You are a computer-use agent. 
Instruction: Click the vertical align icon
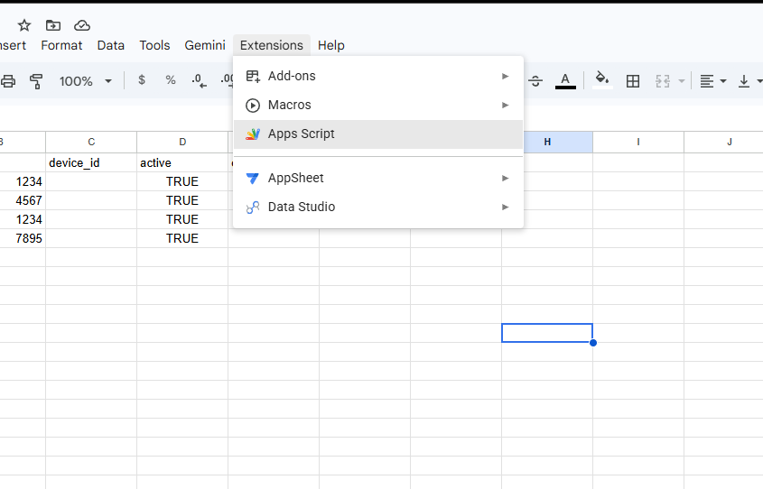click(x=743, y=81)
